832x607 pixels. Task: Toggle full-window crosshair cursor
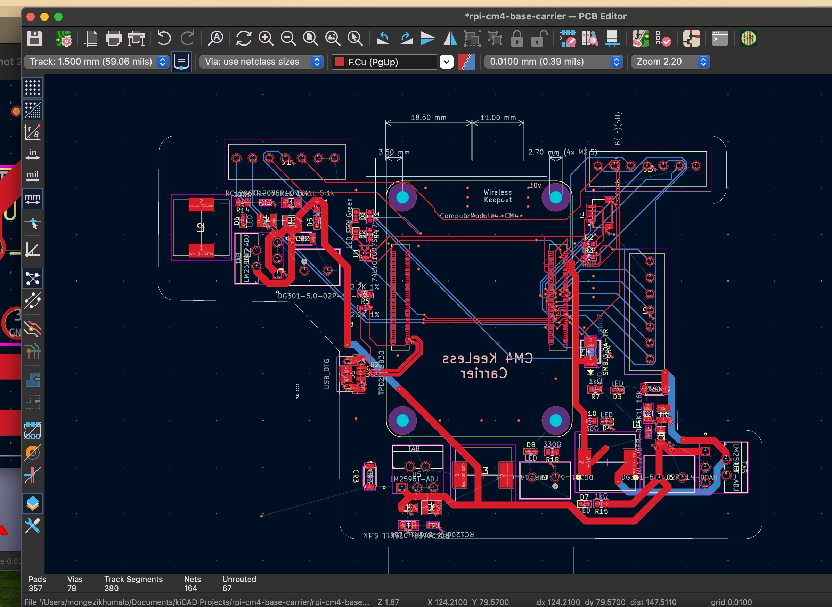coord(33,222)
